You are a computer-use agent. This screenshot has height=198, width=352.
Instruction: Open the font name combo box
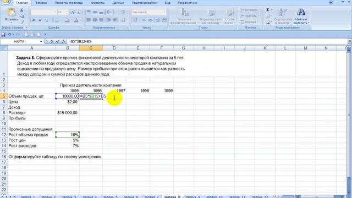click(x=43, y=12)
